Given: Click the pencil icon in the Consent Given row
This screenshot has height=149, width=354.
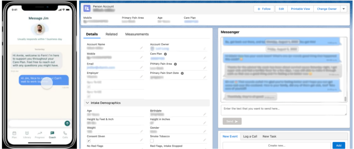Looking at the screenshot, I should coord(141,140).
